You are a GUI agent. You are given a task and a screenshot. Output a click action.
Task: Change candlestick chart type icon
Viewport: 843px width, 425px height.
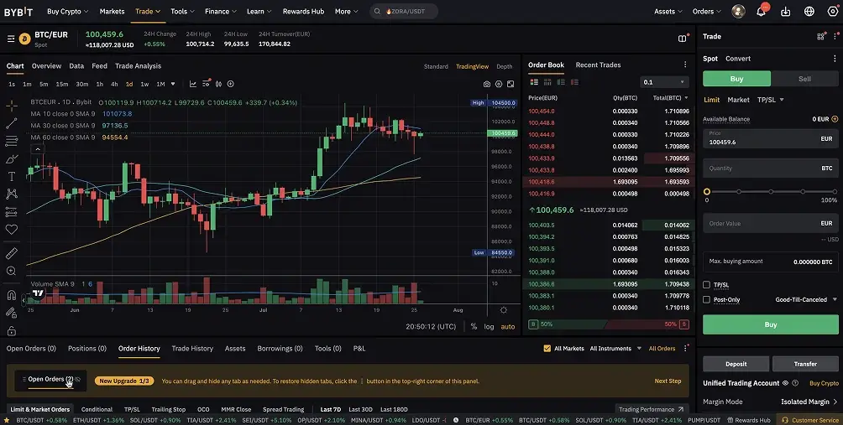(x=218, y=84)
